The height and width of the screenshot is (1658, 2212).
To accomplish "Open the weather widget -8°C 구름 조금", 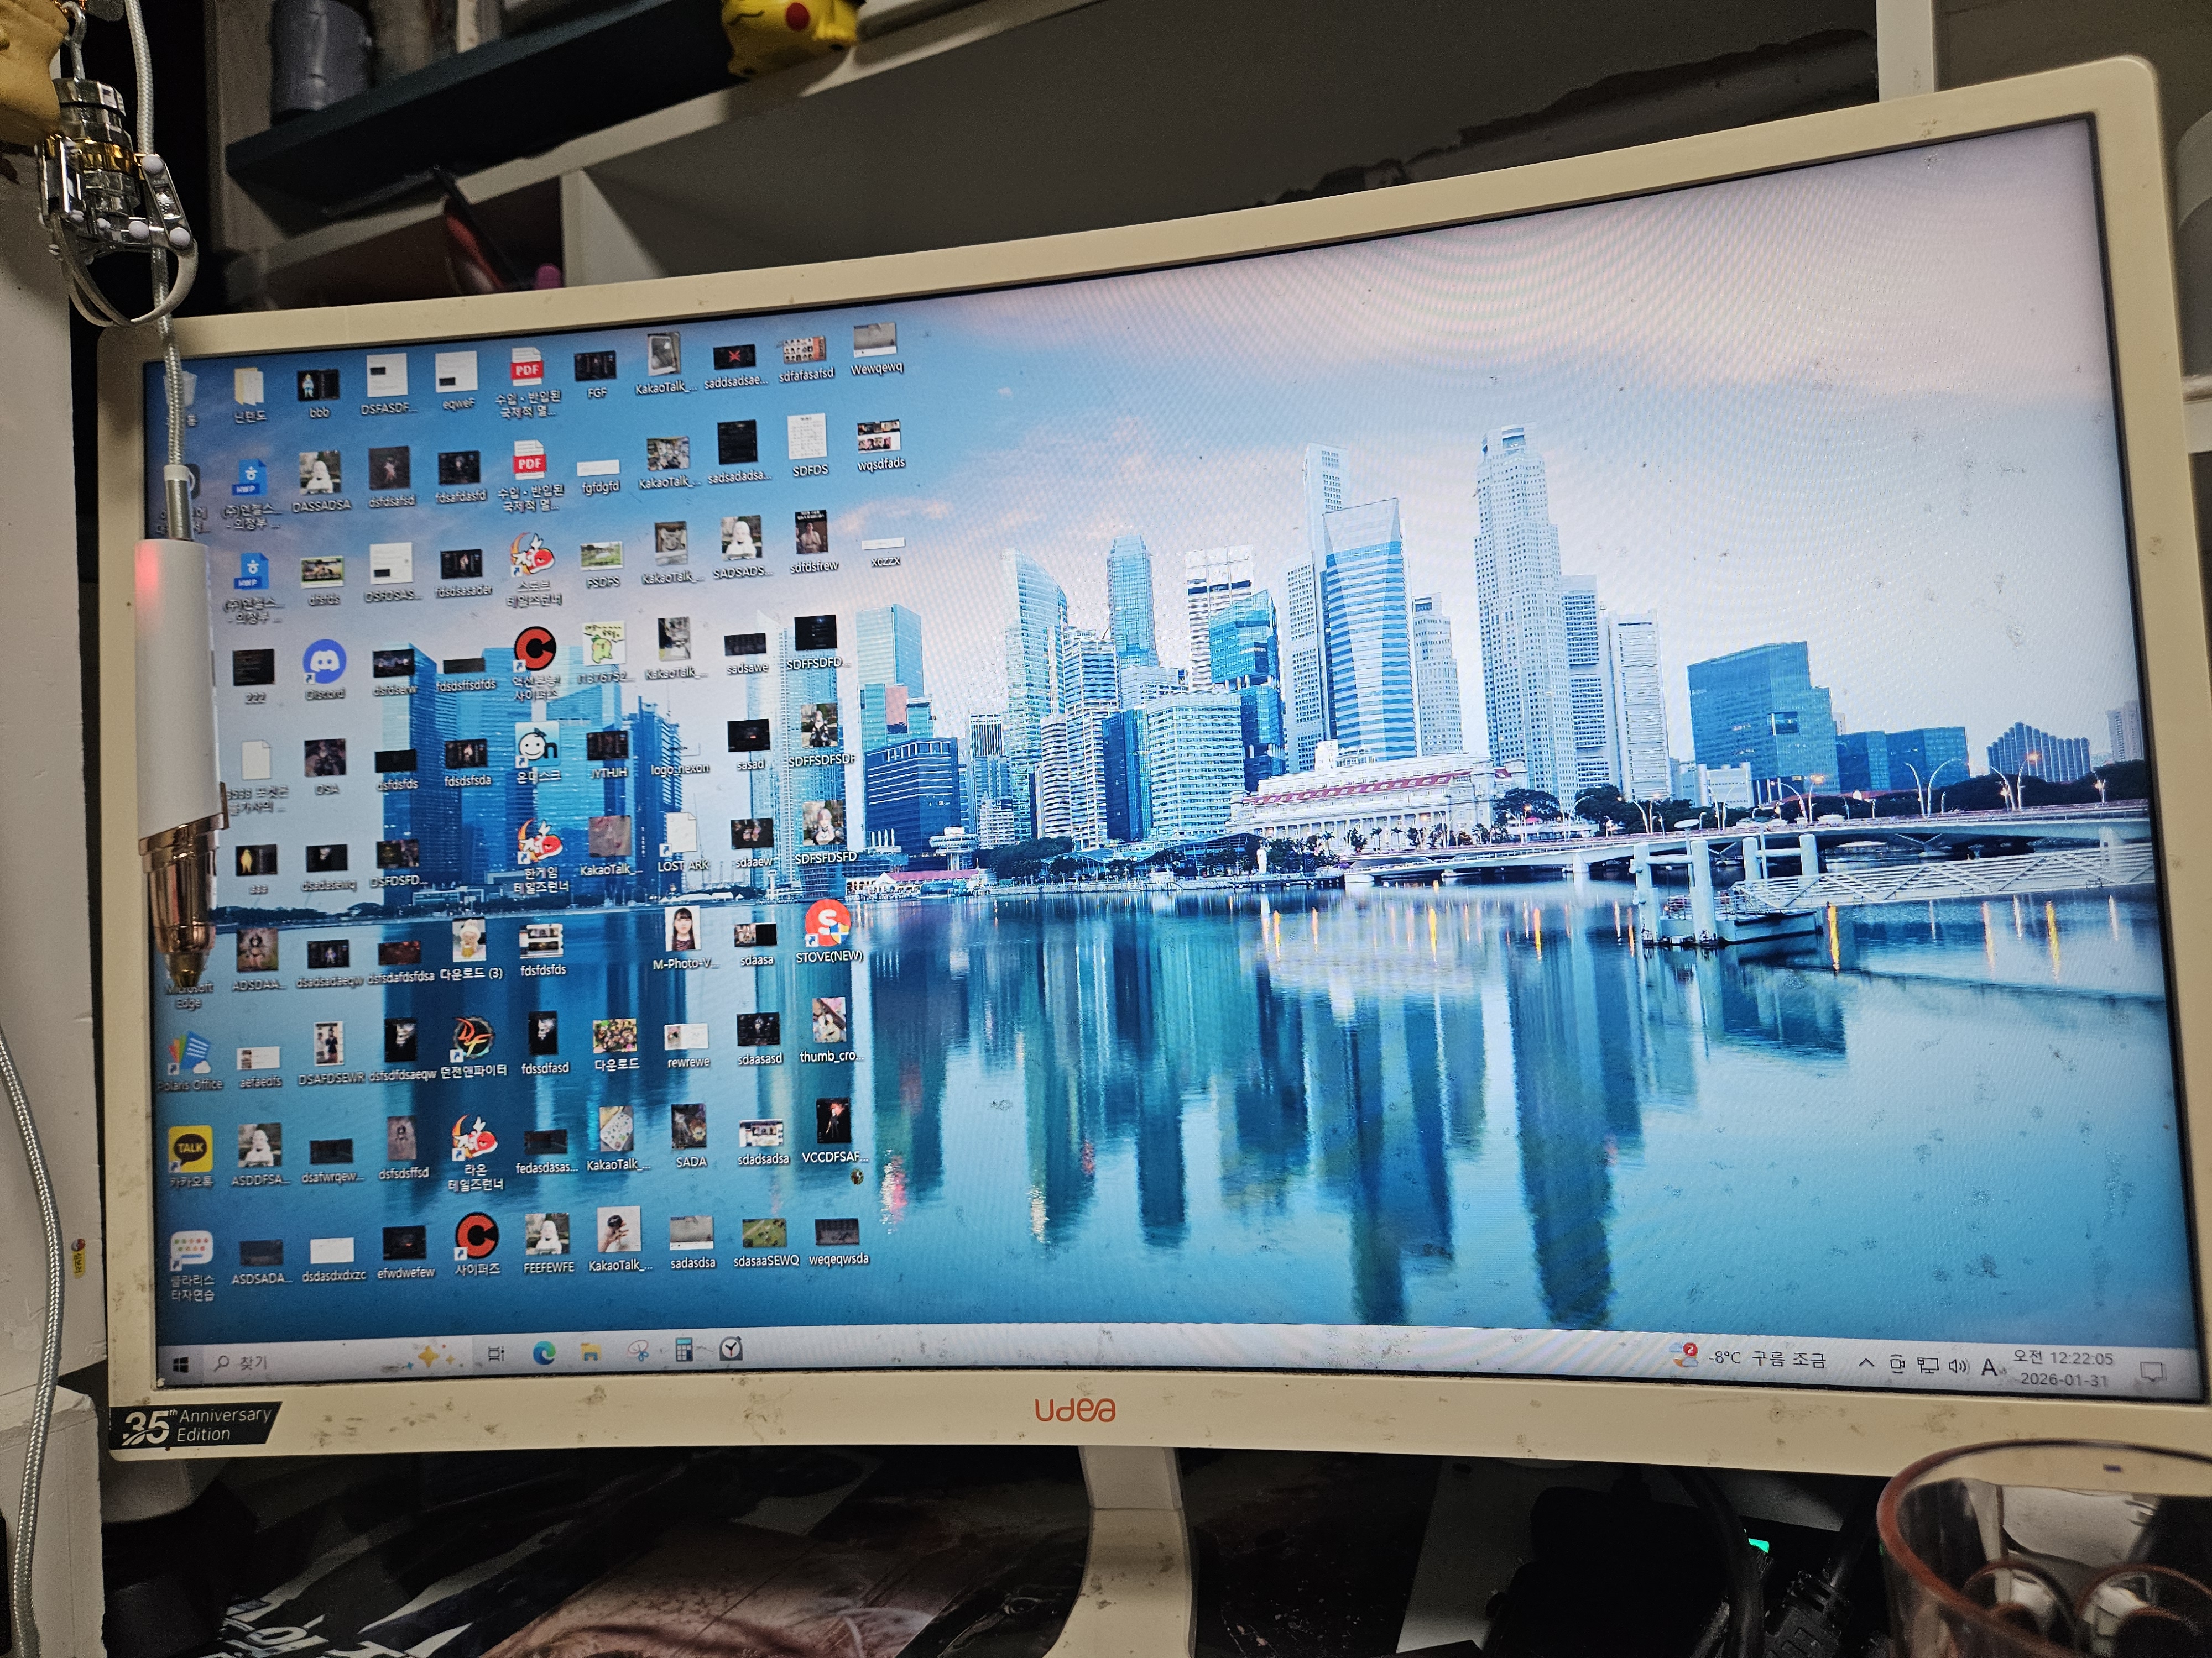I will pos(1750,1358).
